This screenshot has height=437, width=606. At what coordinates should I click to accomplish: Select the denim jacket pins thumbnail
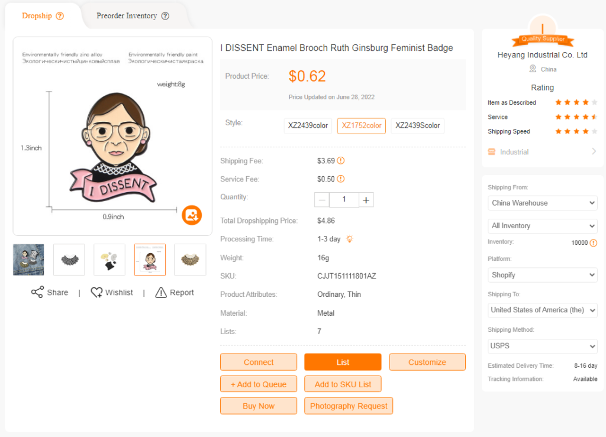tap(28, 260)
